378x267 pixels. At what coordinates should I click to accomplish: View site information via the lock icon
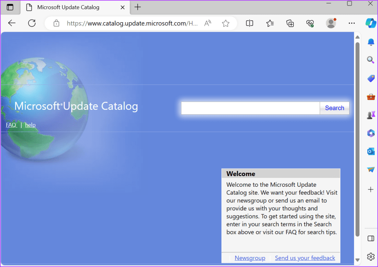click(x=56, y=23)
